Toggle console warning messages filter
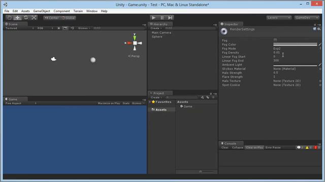The image size is (325, 182). (308, 148)
